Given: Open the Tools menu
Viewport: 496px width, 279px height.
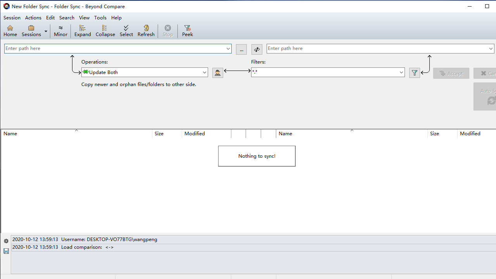Looking at the screenshot, I should 100,17.
